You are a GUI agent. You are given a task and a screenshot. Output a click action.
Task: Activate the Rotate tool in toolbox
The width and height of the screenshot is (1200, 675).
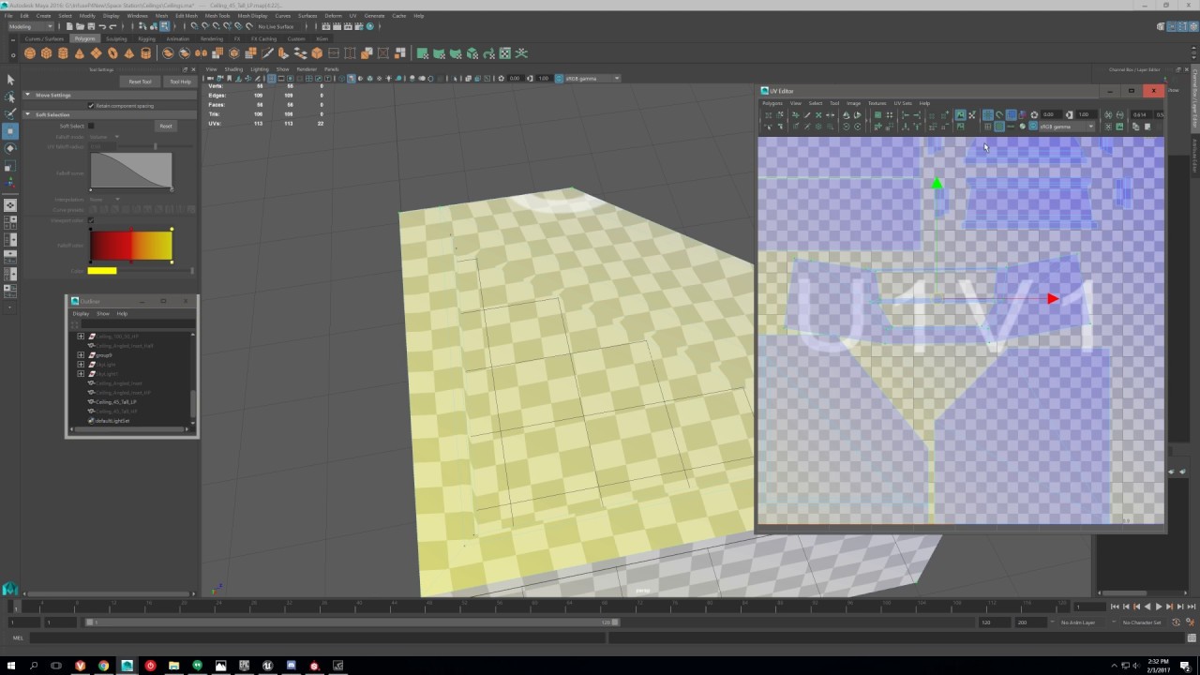10,148
